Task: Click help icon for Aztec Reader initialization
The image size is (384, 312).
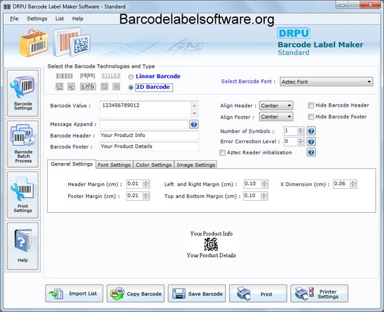Action: (311, 152)
